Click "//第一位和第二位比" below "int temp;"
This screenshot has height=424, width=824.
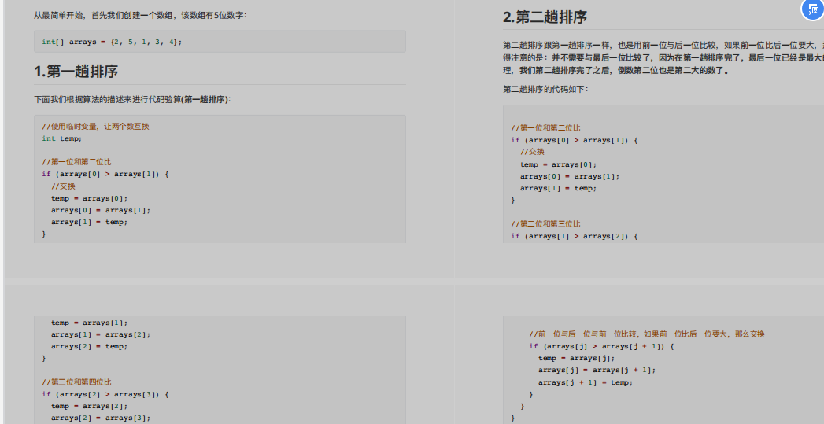pyautogui.click(x=76, y=162)
